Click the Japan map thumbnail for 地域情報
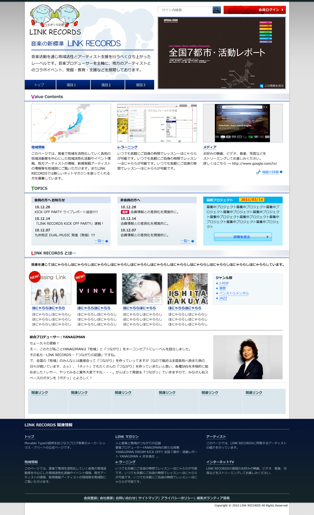Screen dimensions: 314x515 (x=71, y=123)
